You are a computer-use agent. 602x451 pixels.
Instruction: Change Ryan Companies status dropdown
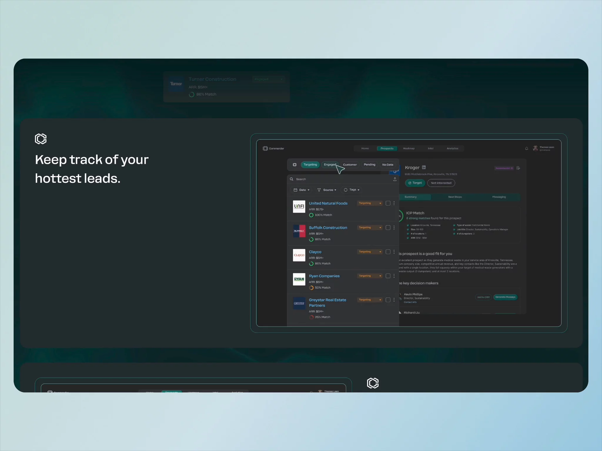point(370,276)
